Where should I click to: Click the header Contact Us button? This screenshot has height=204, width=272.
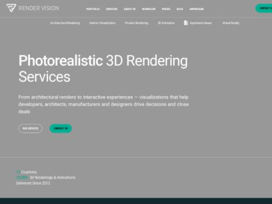264,8
